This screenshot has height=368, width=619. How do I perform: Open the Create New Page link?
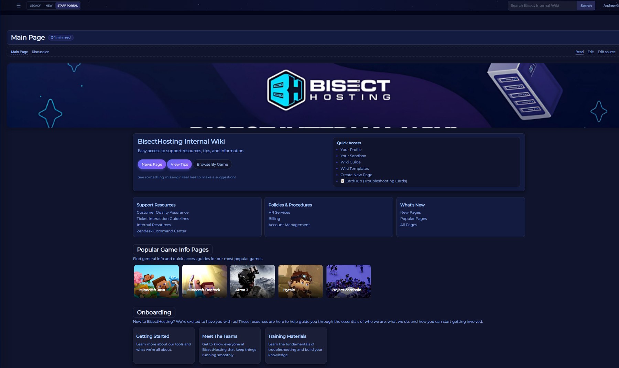pos(356,175)
